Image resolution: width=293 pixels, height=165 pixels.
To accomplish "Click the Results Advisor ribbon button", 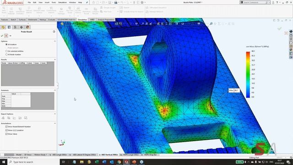I will coord(78,10).
